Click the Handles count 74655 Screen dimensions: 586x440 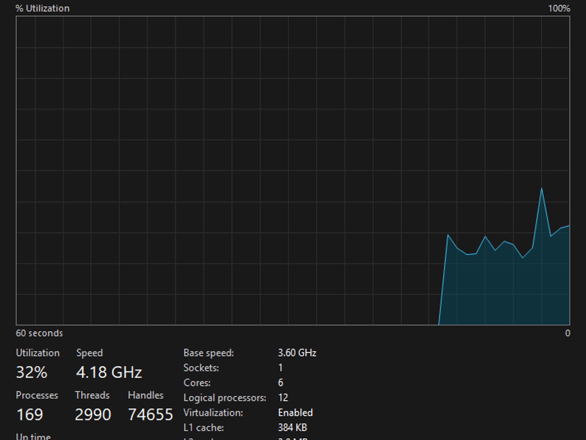[x=151, y=415]
